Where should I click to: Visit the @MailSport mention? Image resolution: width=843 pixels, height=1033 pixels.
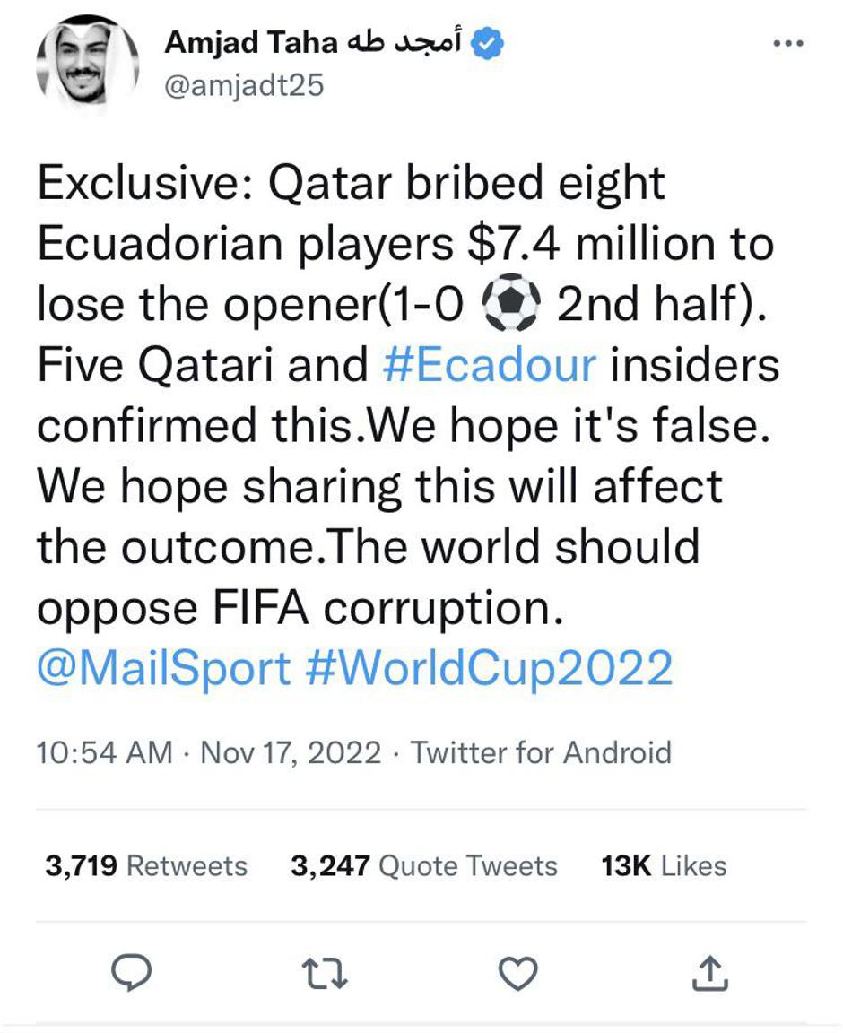[164, 668]
